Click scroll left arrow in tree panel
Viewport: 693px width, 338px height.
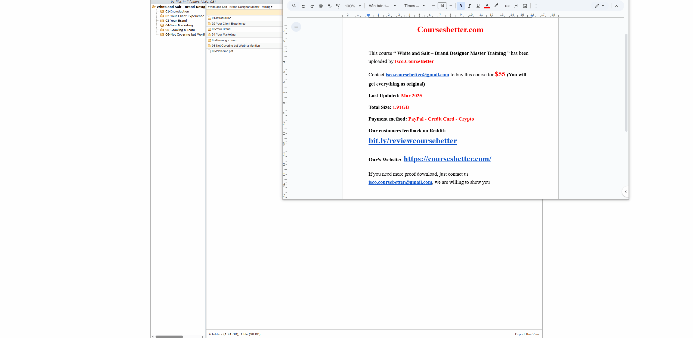tap(153, 337)
